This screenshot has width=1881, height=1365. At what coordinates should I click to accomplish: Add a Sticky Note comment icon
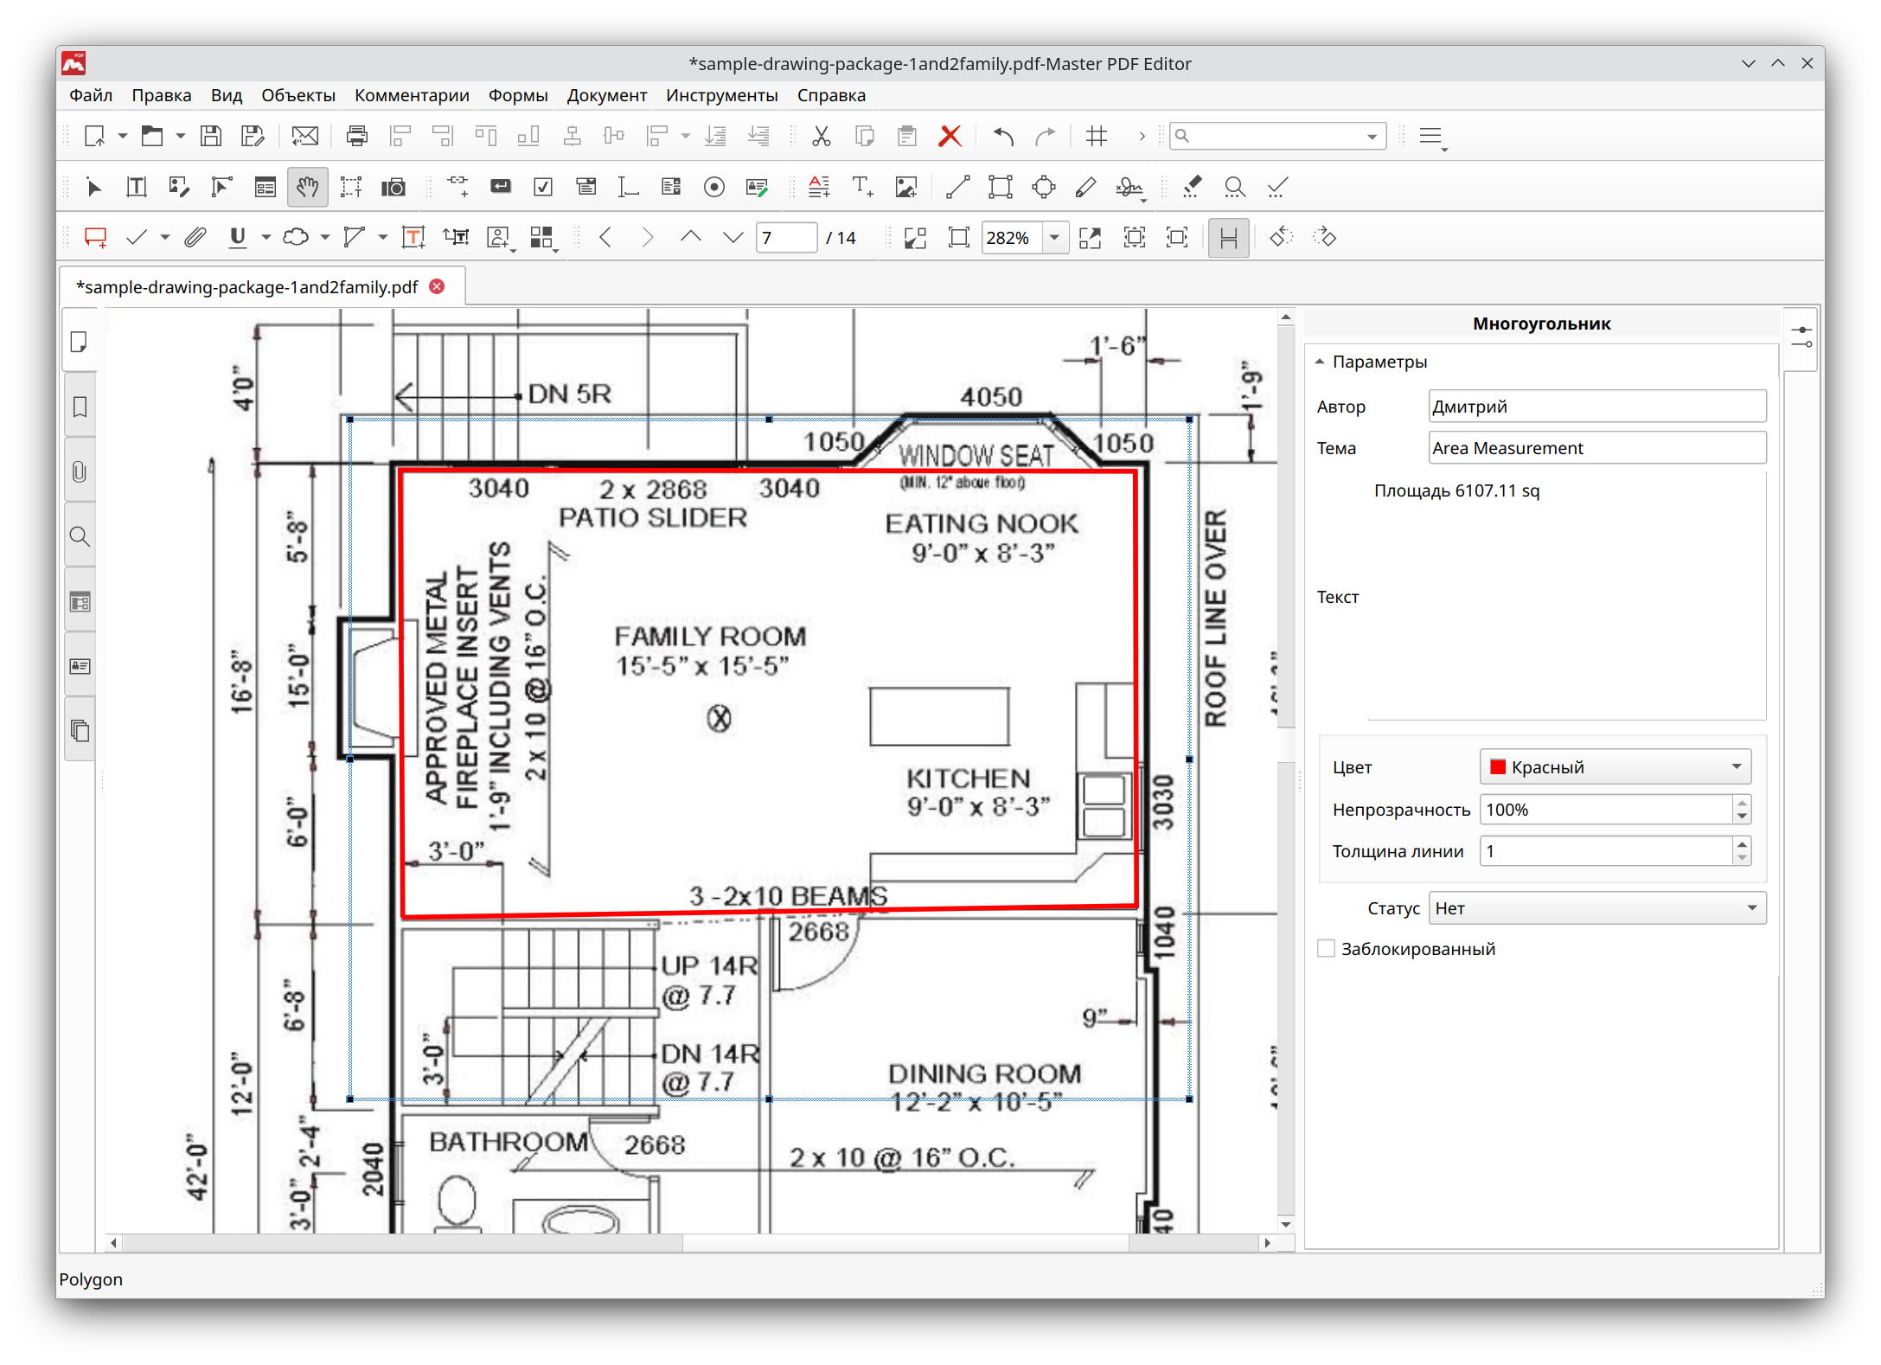point(95,238)
